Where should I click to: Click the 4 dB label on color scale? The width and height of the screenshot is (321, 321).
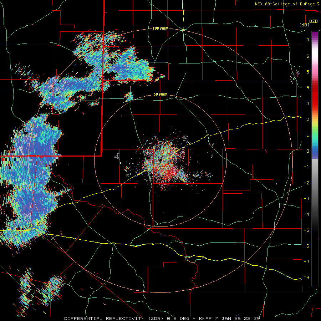[x=308, y=88]
